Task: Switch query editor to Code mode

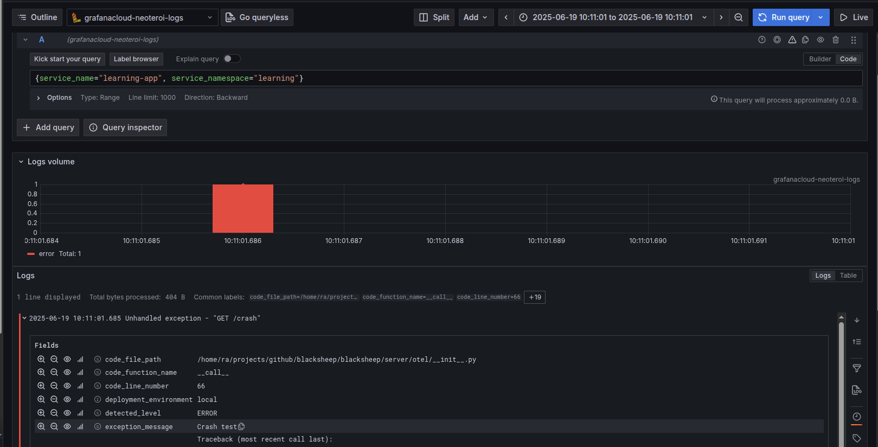Action: 848,59
